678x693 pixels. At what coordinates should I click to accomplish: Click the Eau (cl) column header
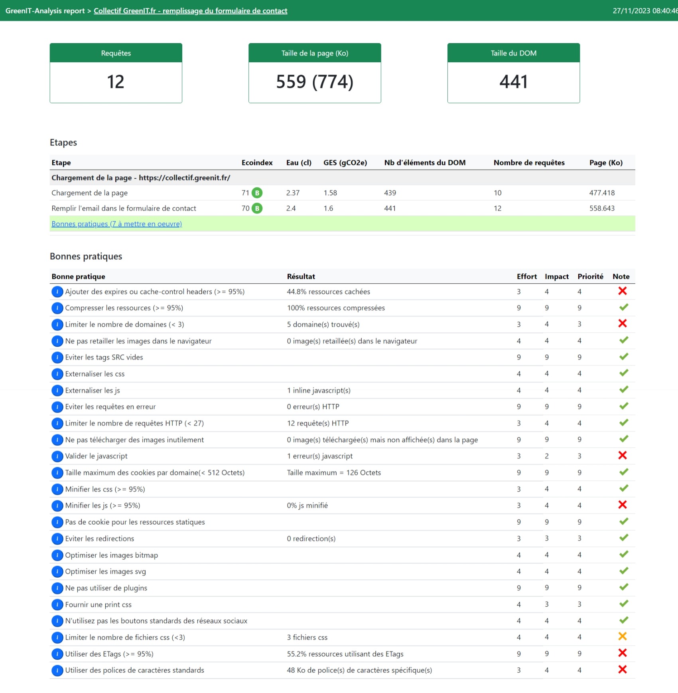[299, 163]
